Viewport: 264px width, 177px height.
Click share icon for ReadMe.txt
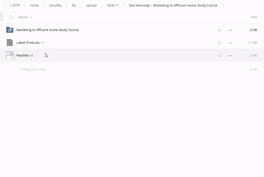tap(219, 55)
